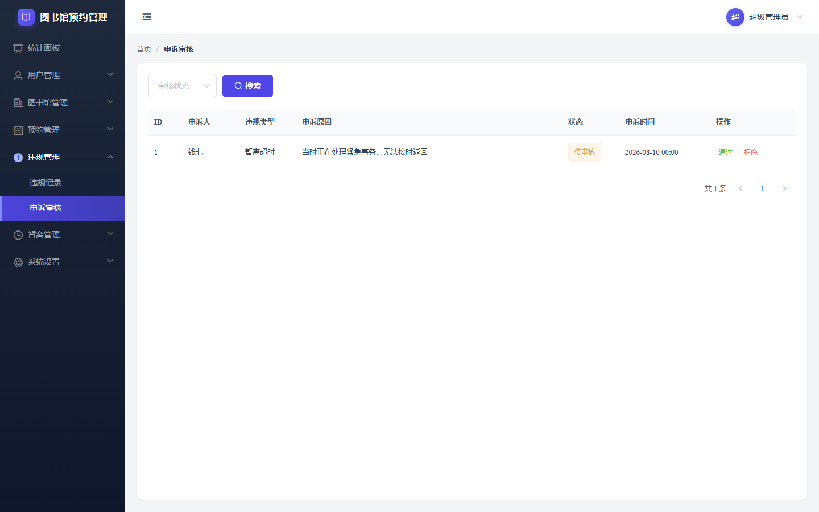
Task: Open the 超级管理员 account dropdown arrow
Action: (800, 17)
